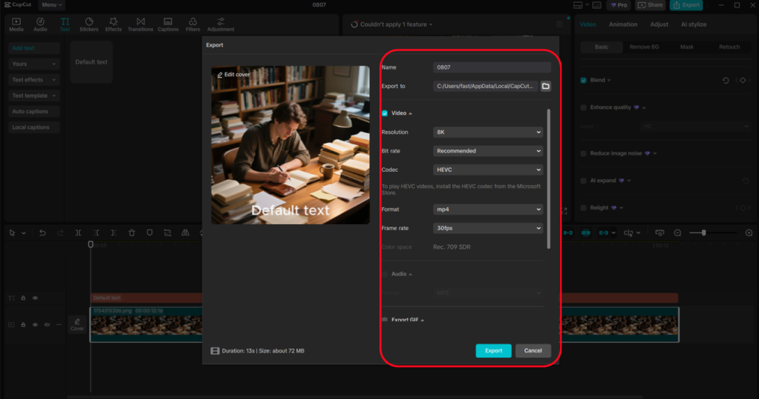Enable the Audio export checkbox

pyautogui.click(x=385, y=274)
